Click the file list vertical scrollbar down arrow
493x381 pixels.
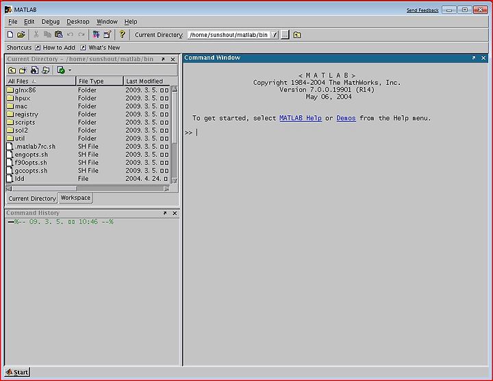pos(174,180)
